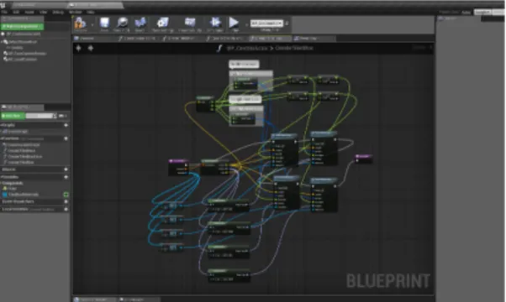Open the Compile options dropdown arrow

click(92, 24)
